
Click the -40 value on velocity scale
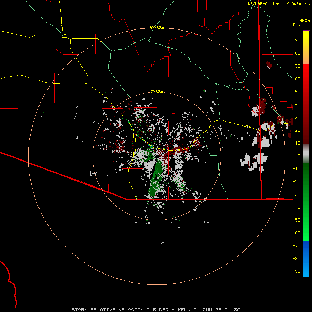[x=296, y=207]
